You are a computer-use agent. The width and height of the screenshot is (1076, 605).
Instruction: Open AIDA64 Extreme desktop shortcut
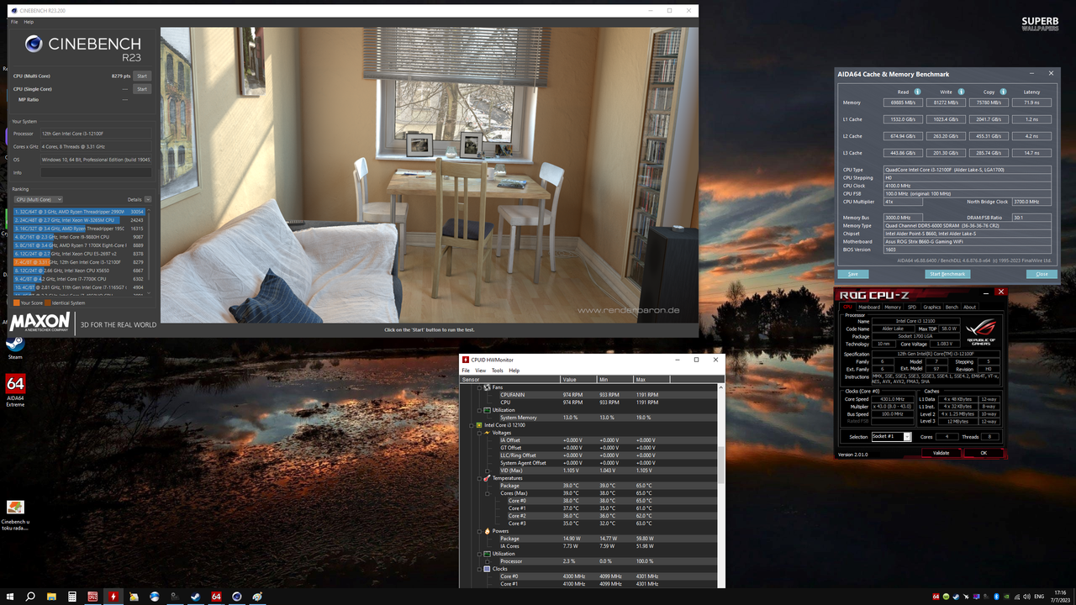15,390
